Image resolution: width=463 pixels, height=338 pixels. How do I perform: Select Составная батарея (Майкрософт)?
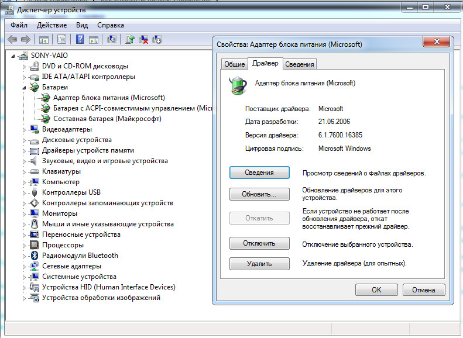coord(107,119)
